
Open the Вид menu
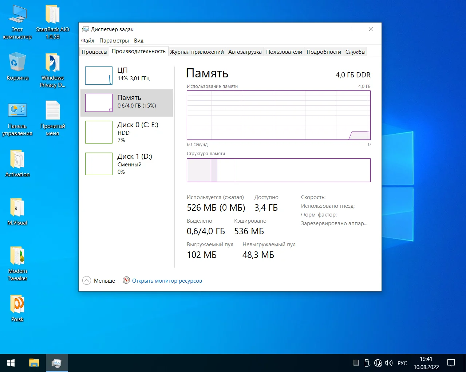pos(139,41)
